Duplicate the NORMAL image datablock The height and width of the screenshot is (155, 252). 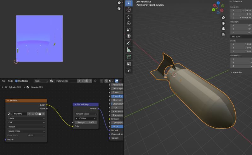coord(36,114)
